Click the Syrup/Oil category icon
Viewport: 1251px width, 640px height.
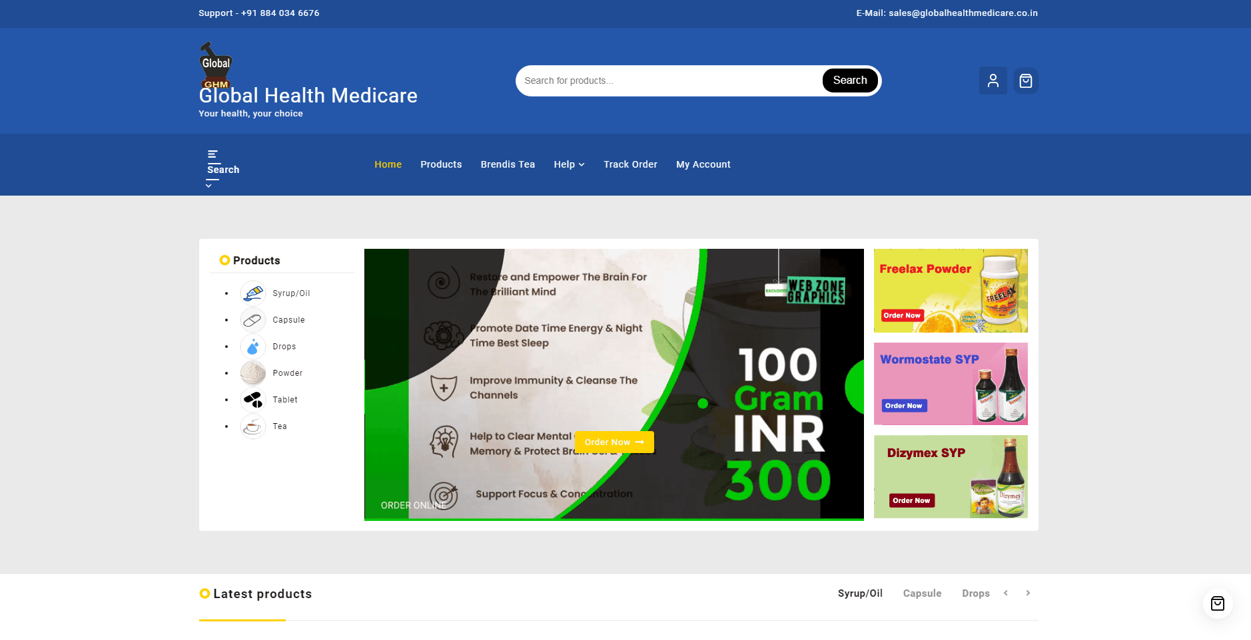click(x=253, y=293)
